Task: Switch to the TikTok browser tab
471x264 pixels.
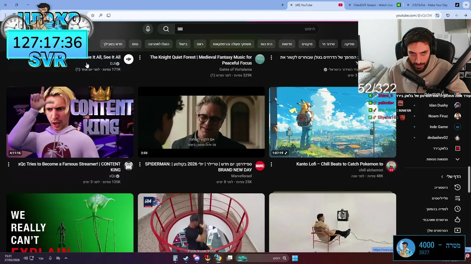Action: (x=432, y=5)
